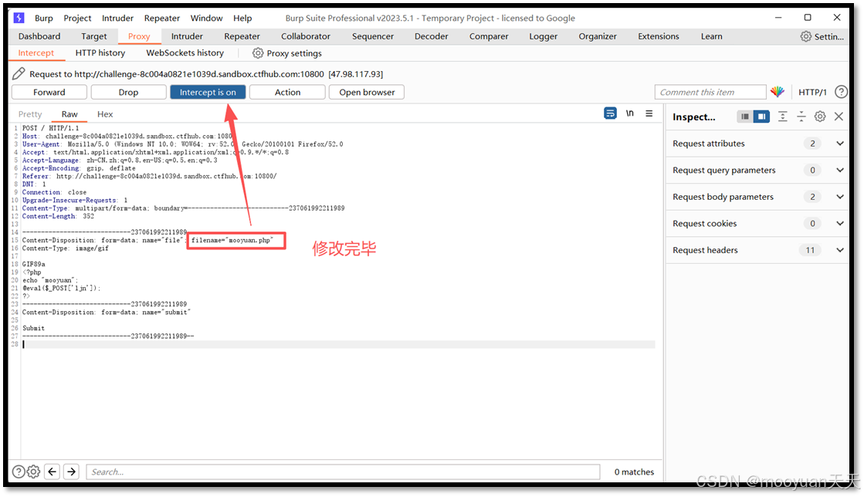Open the Action button menu
864x497 pixels.
pyautogui.click(x=288, y=92)
